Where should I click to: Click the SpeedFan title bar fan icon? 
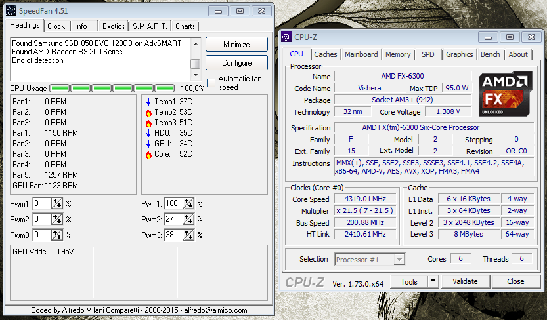coord(11,10)
